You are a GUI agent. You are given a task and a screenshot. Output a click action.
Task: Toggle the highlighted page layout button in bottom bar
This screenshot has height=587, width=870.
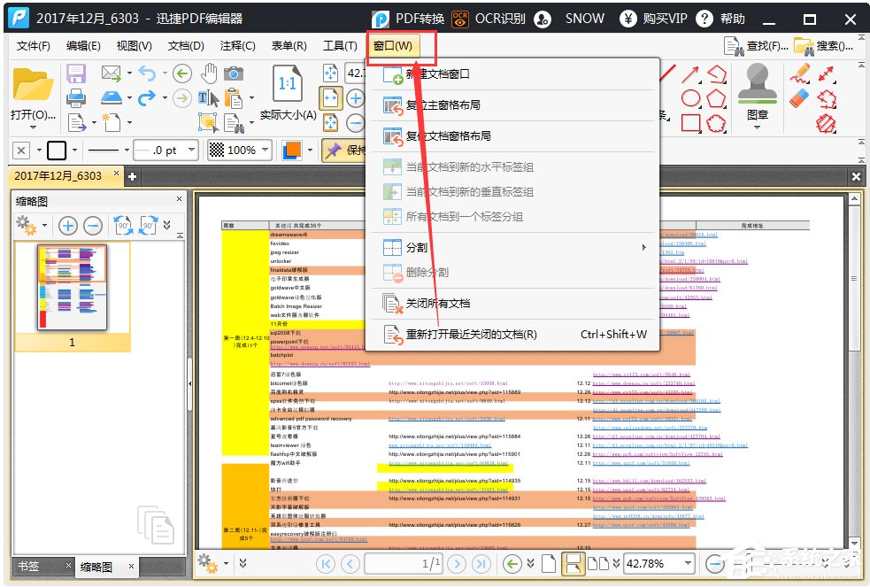tap(573, 562)
